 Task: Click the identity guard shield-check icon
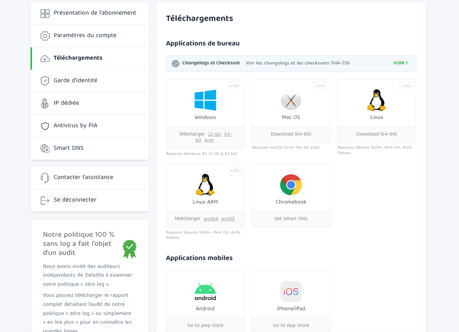tap(45, 81)
